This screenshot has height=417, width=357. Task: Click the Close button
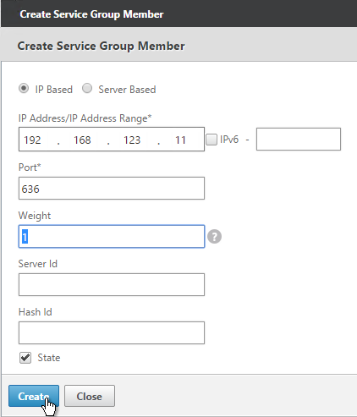coord(90,396)
